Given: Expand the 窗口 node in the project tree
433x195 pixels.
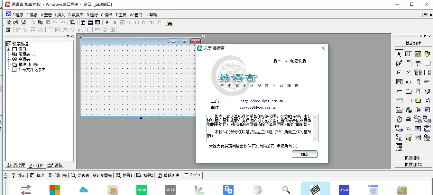Looking at the screenshot, I should pyautogui.click(x=8, y=49).
